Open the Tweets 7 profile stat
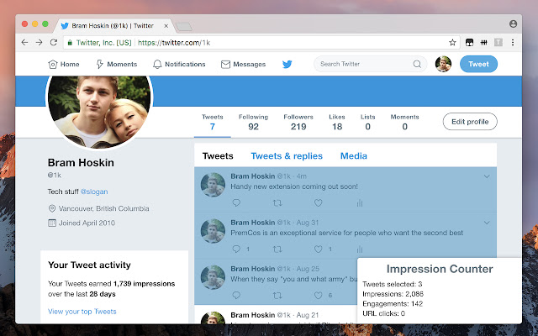 pyautogui.click(x=213, y=122)
